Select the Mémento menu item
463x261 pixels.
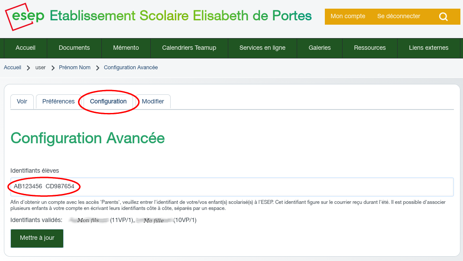click(126, 48)
